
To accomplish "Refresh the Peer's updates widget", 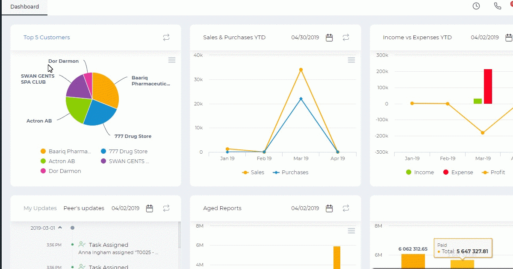I will click(166, 208).
